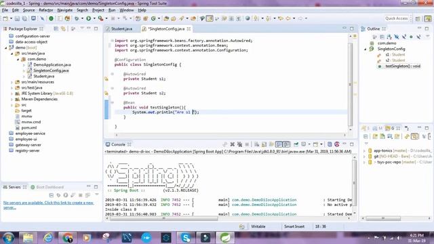Collapse the demo project tree node
This screenshot has width=434, height=244.
[x=6, y=47]
